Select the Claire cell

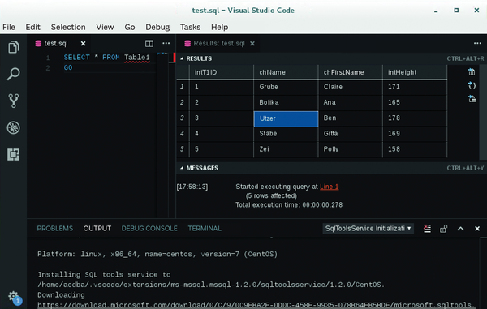pyautogui.click(x=351, y=87)
